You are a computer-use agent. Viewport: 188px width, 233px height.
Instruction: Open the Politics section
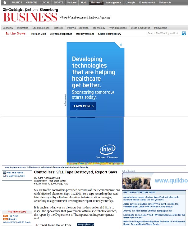17,2
